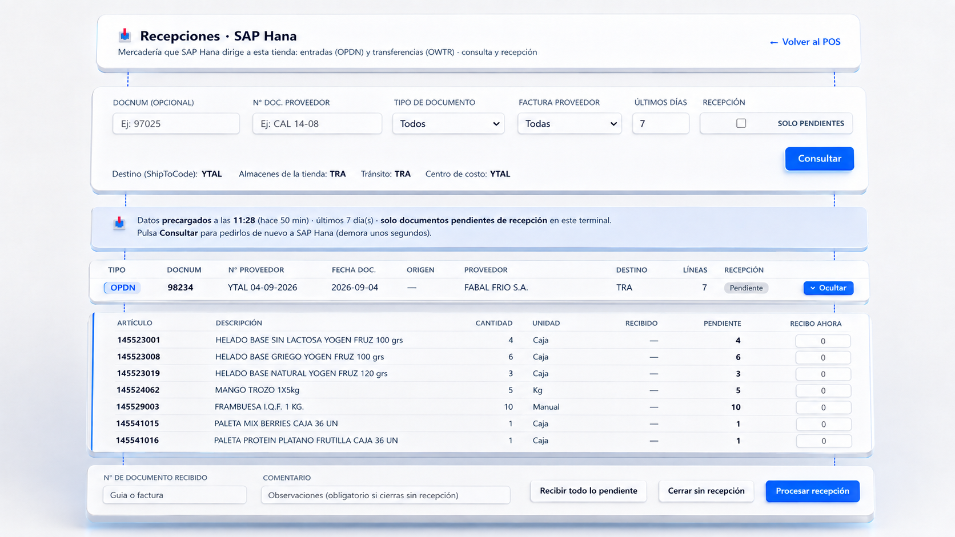Click the OPDN type badge

coord(122,288)
